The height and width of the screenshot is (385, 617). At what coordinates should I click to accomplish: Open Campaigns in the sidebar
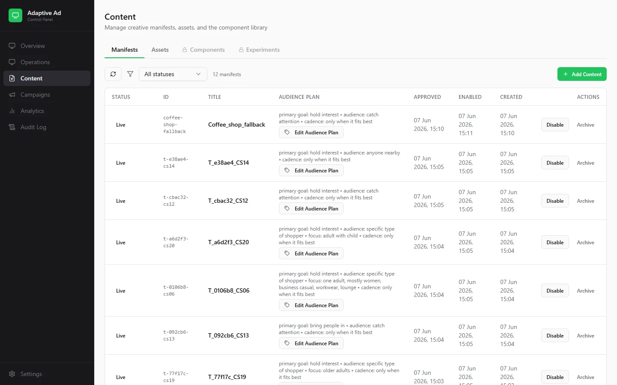tap(47, 95)
